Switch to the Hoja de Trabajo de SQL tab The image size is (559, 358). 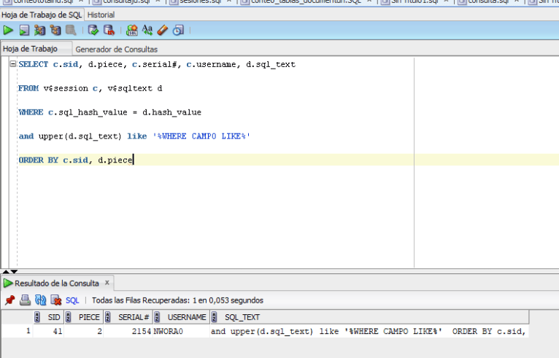coord(42,15)
